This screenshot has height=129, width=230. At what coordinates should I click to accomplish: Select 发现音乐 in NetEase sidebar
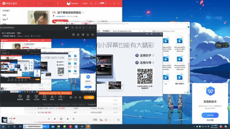pyautogui.click(x=6, y=11)
